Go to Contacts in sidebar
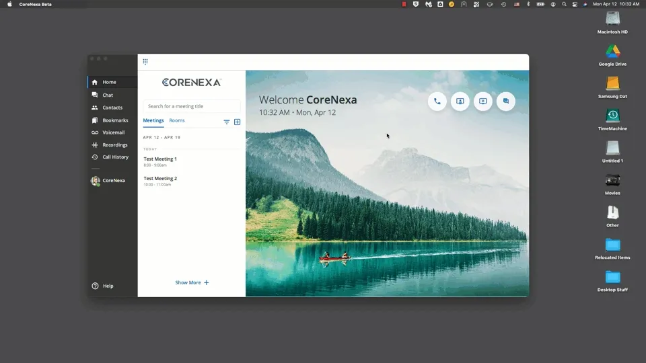Screen dimensions: 646x363 click(x=112, y=108)
